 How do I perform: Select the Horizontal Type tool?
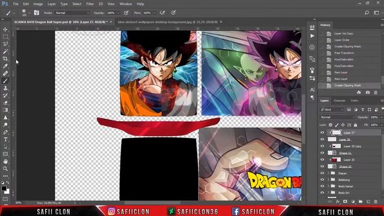pos(5,140)
